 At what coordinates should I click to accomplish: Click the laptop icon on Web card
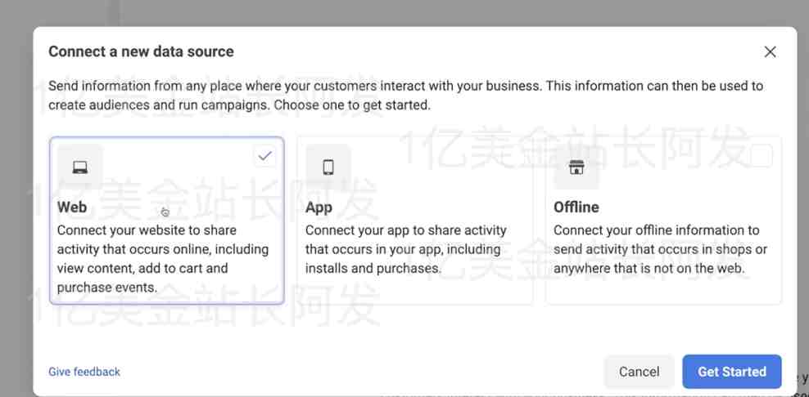(x=80, y=167)
